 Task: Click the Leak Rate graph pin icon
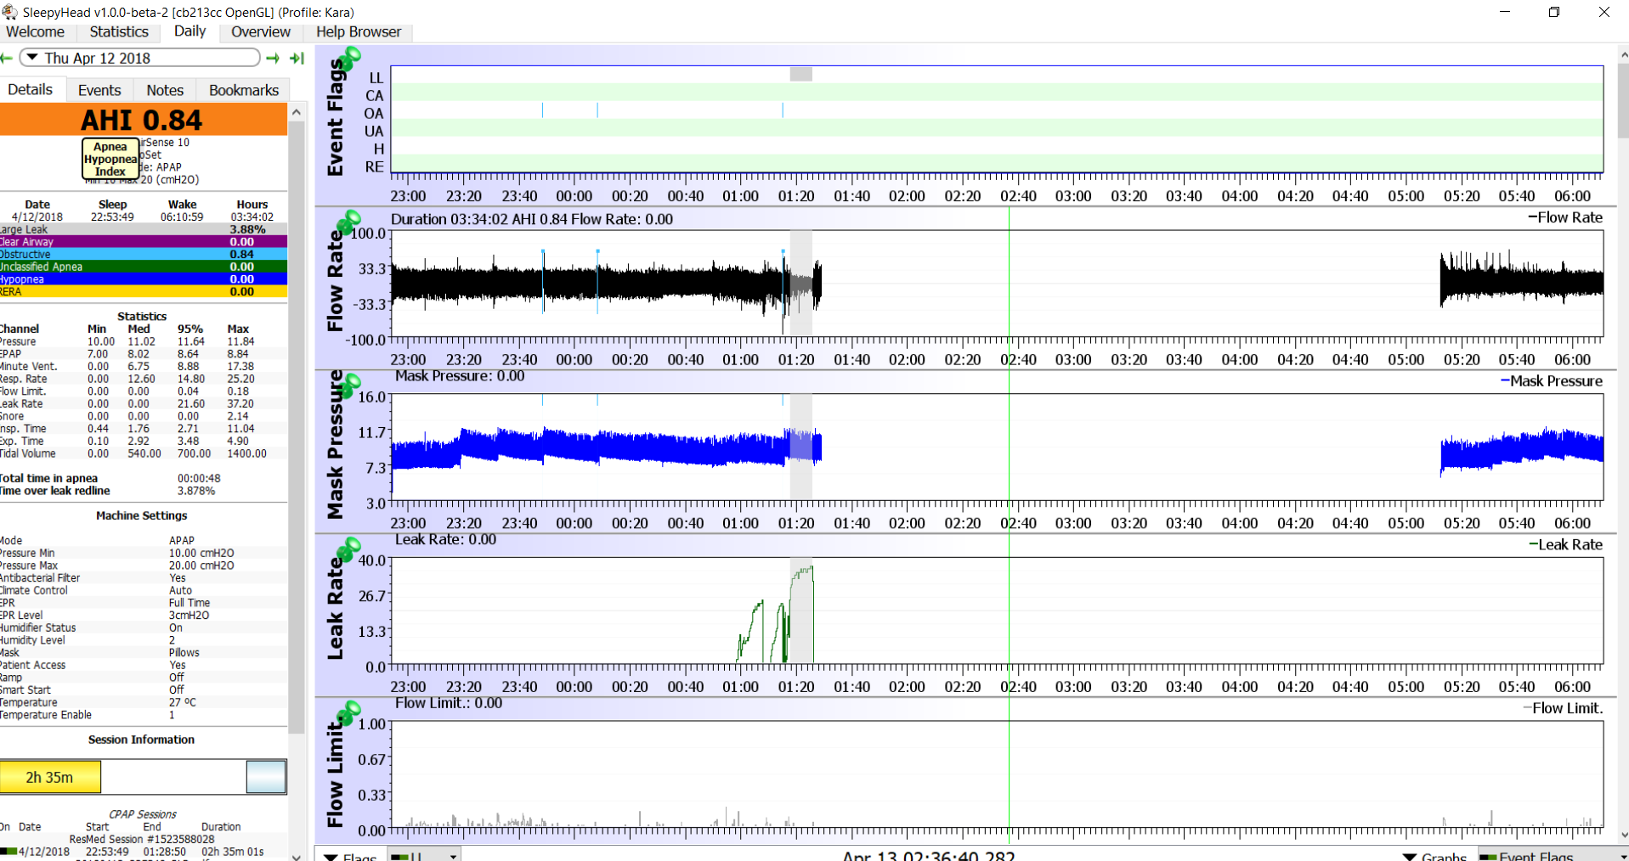tap(348, 549)
